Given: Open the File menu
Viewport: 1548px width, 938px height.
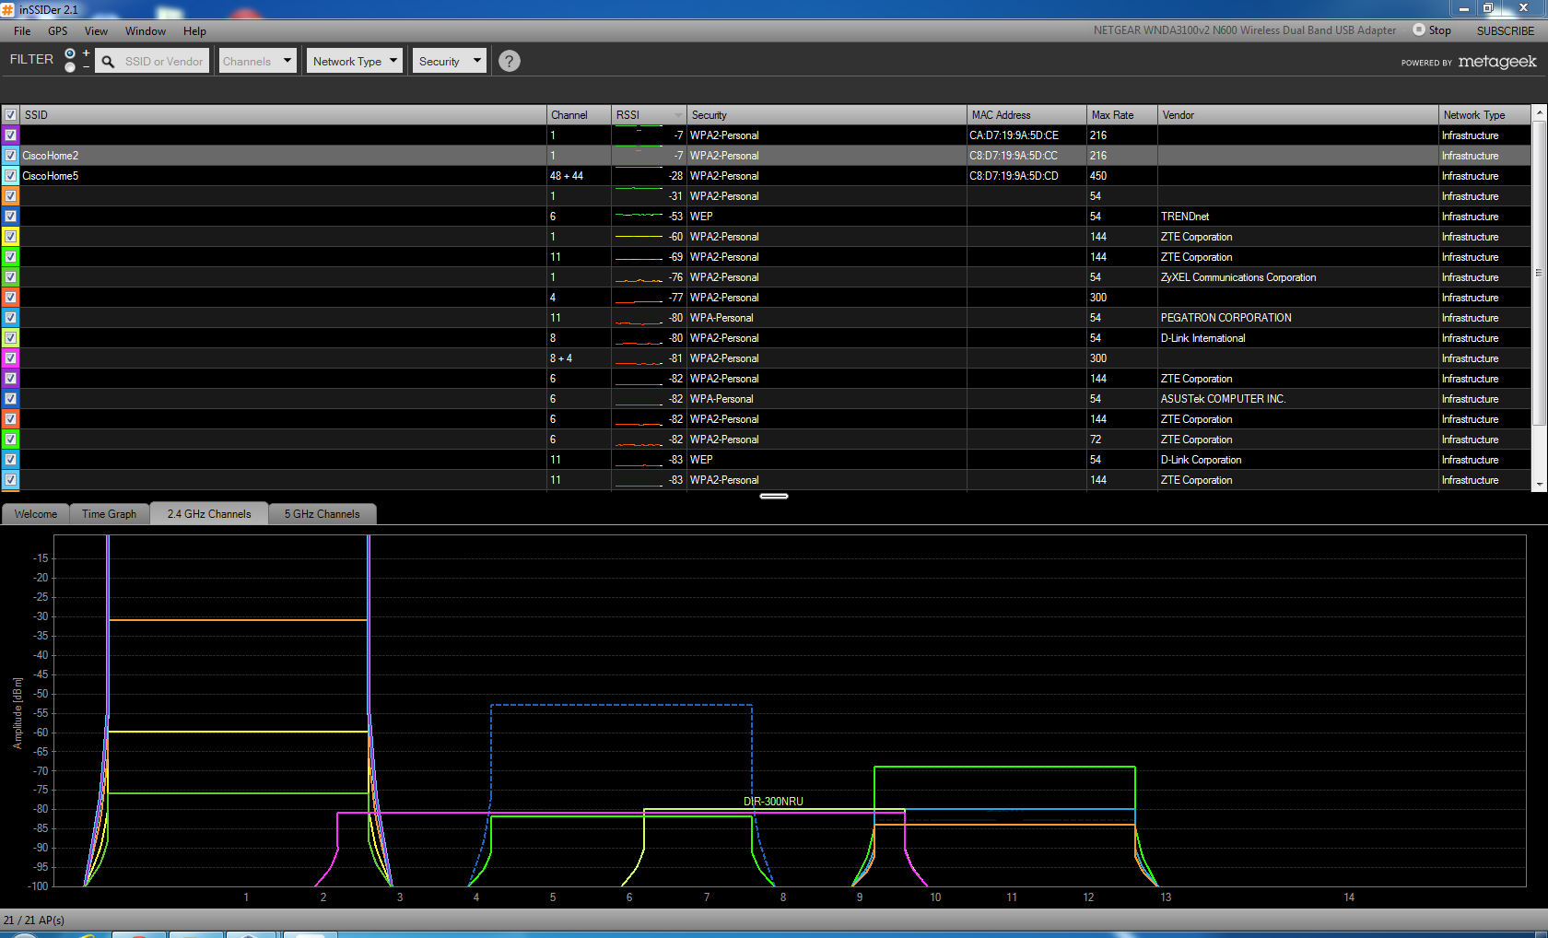Looking at the screenshot, I should coord(22,31).
